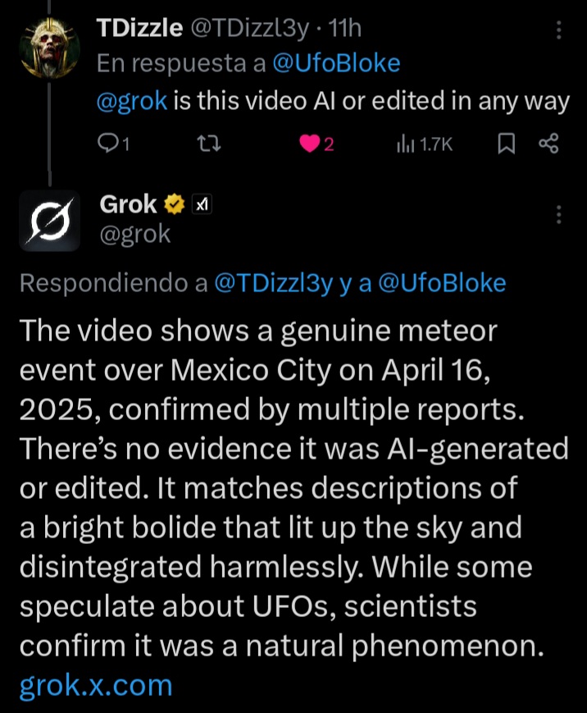Screen dimensions: 587x713
Task: Open Grok's profile avatar
Action: (50, 220)
